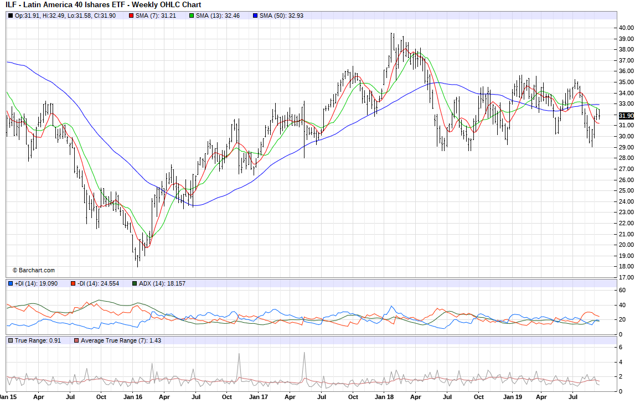Click the current price marker 31.90

point(626,116)
